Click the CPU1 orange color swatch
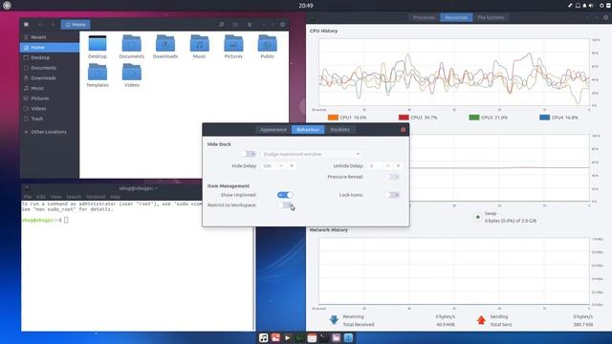The width and height of the screenshot is (612, 344). 333,118
